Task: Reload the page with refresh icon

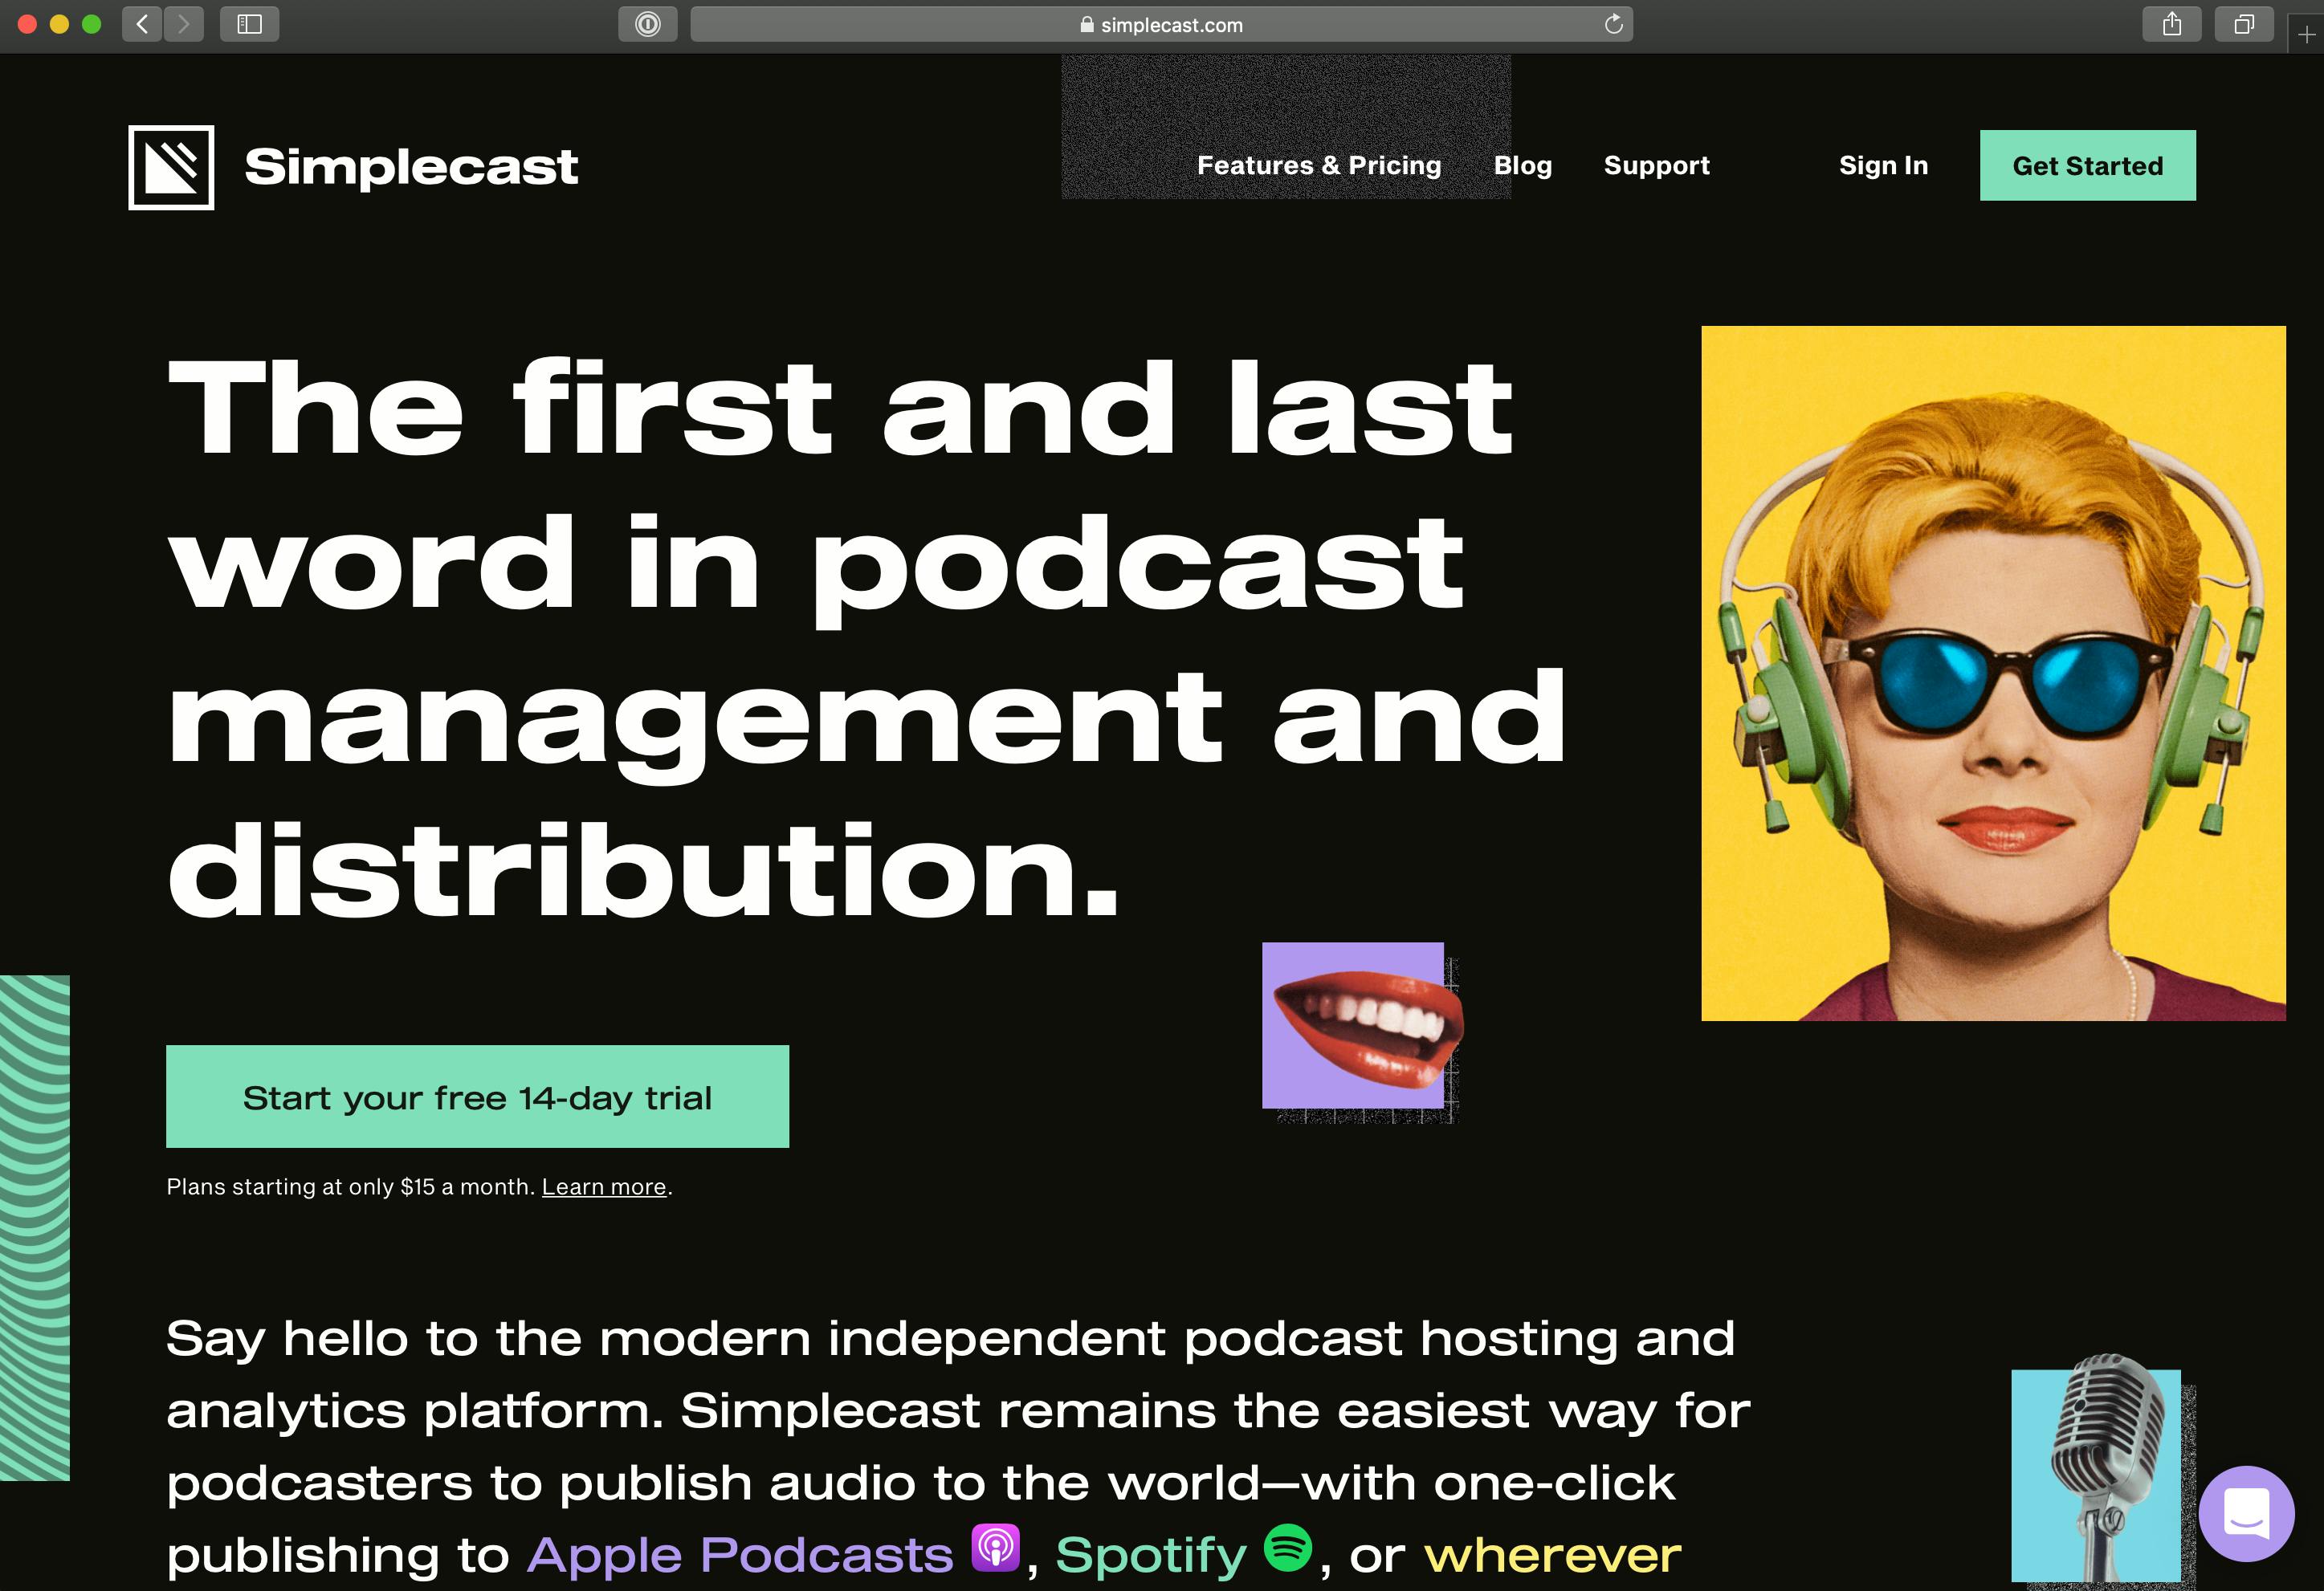Action: pos(1613,24)
